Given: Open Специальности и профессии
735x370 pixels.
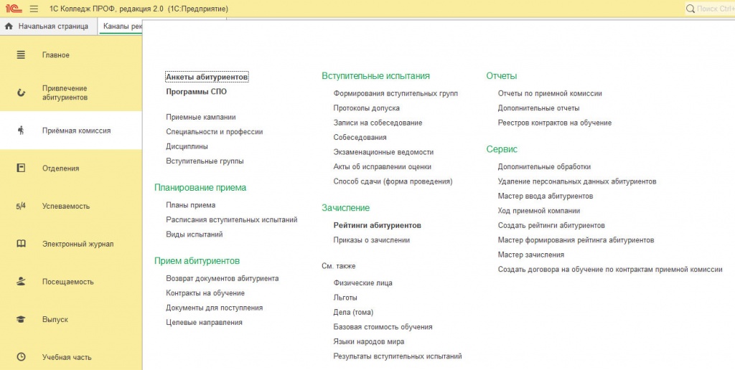Looking at the screenshot, I should pyautogui.click(x=214, y=132).
